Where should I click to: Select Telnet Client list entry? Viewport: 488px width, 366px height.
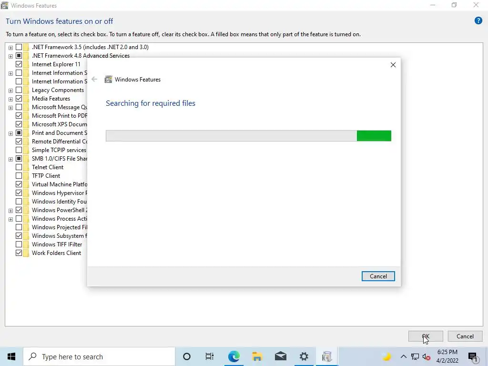pyautogui.click(x=48, y=167)
